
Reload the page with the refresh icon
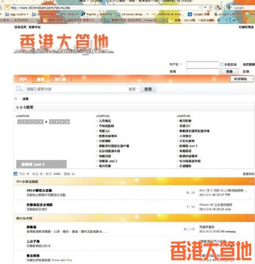(210, 8)
